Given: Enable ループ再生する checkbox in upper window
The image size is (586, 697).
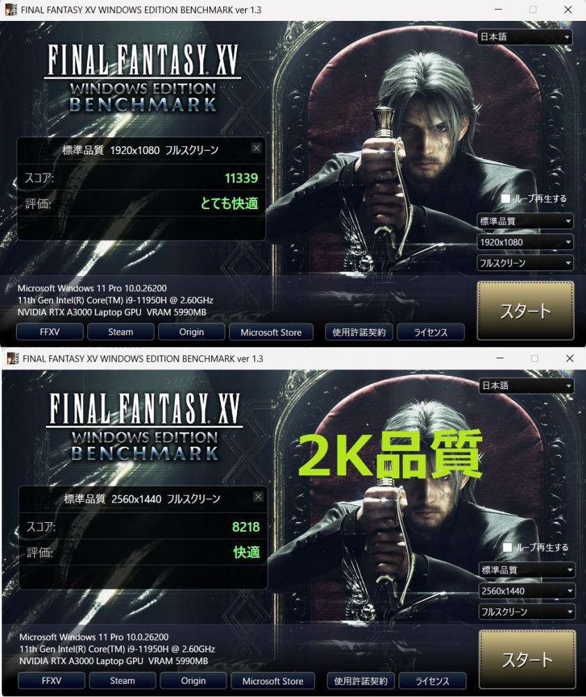Looking at the screenshot, I should point(506,199).
